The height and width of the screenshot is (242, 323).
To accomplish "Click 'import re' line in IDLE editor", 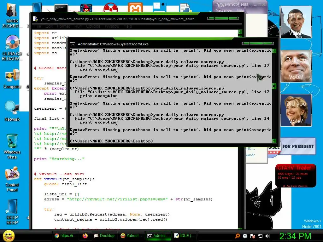I will point(45,33).
